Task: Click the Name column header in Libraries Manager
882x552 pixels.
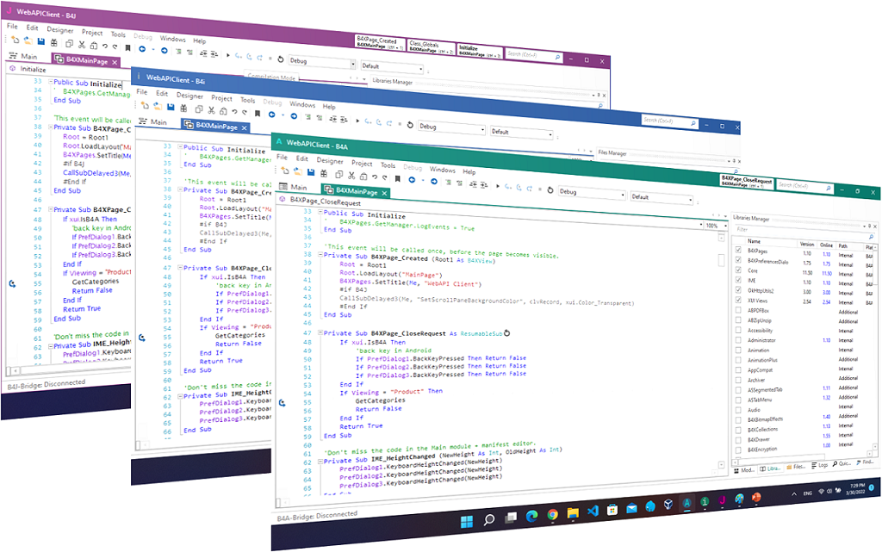Action: coord(754,241)
